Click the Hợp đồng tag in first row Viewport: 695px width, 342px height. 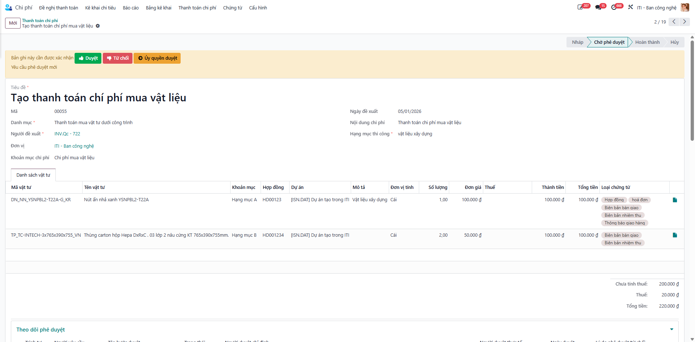pos(614,200)
